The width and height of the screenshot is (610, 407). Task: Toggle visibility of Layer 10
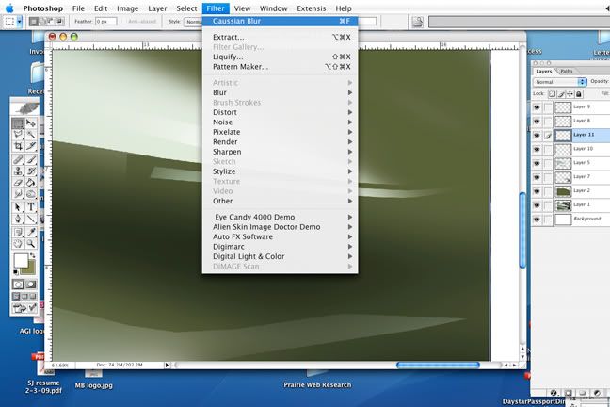pyautogui.click(x=537, y=149)
